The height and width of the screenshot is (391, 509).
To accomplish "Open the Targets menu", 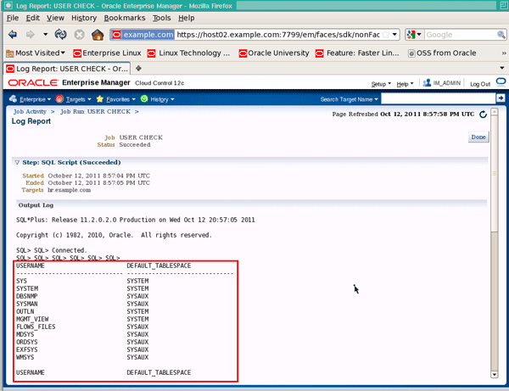I will pos(73,99).
